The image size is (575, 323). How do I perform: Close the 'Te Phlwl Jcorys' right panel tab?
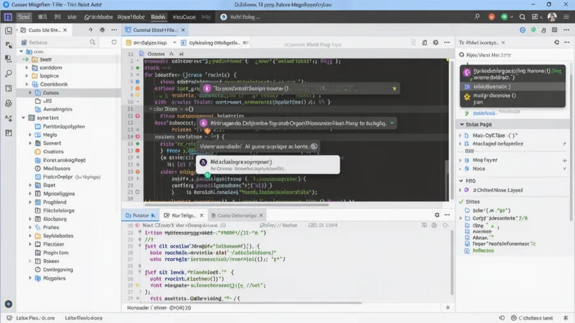pos(503,43)
